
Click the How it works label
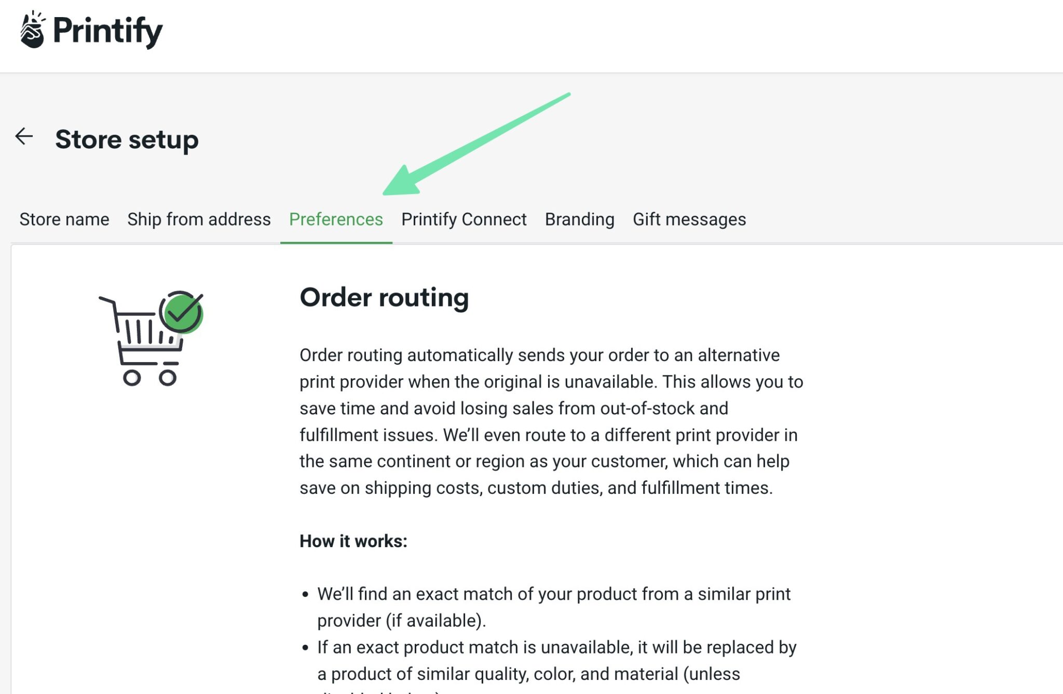(x=354, y=540)
